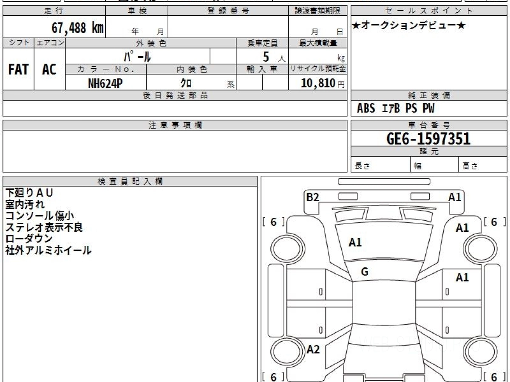Image resolution: width=510 pixels, height=382 pixels.
Task: Click the A2 damage mark on the diagram
Action: click(x=313, y=350)
